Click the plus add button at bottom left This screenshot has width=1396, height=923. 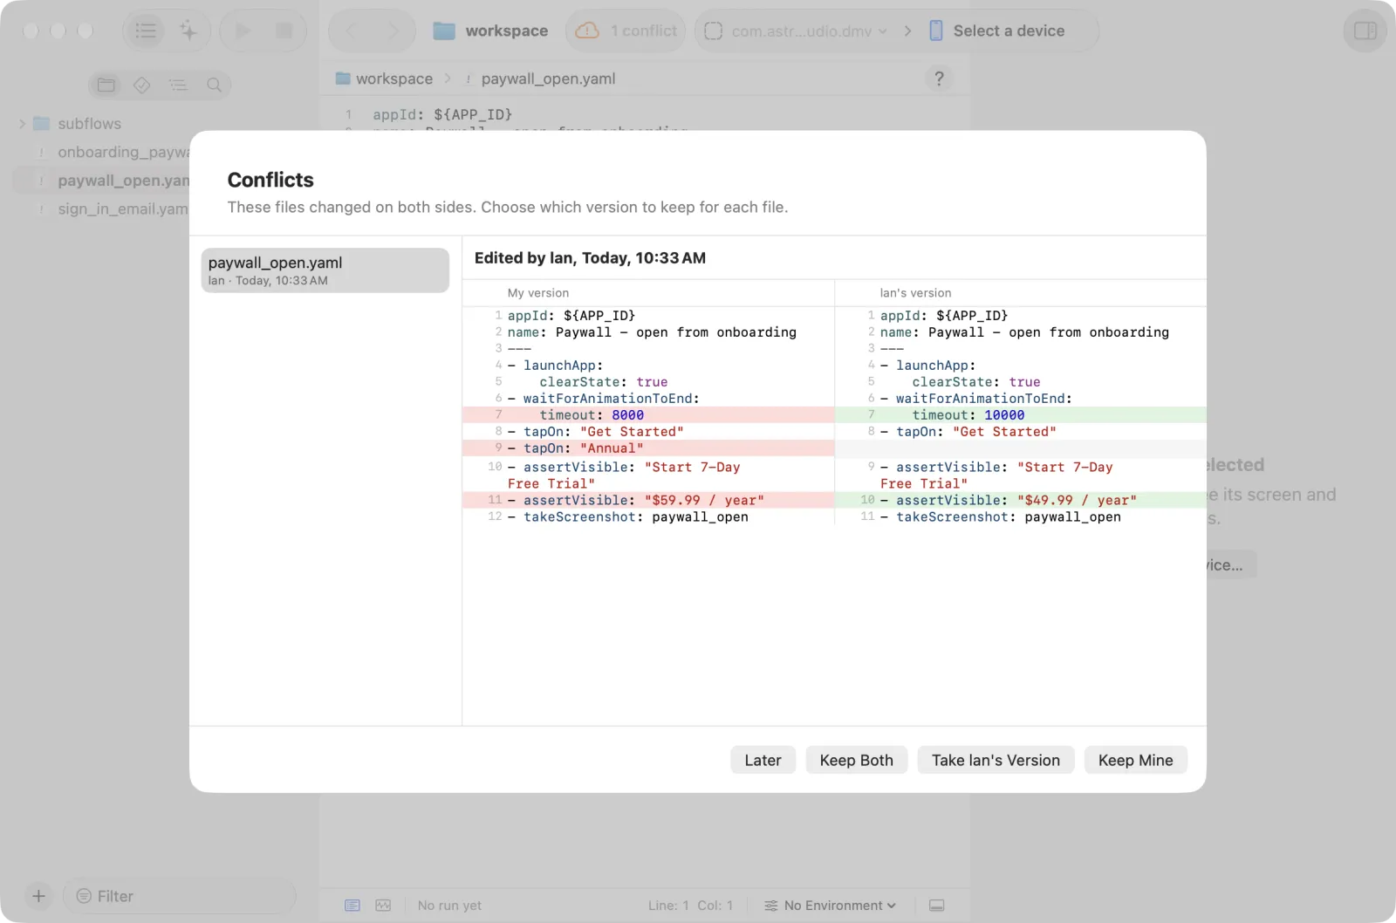38,896
